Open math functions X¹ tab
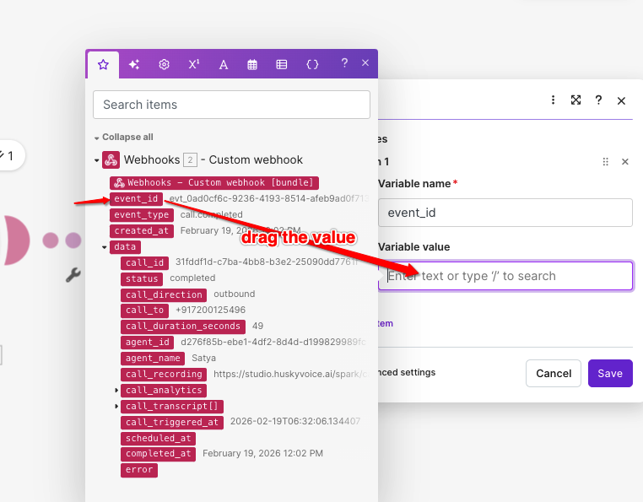Screen dimensions: 643x502 tap(194, 64)
